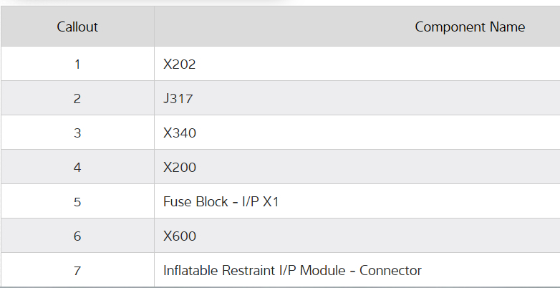Select callout number 6 cell

[x=77, y=236]
